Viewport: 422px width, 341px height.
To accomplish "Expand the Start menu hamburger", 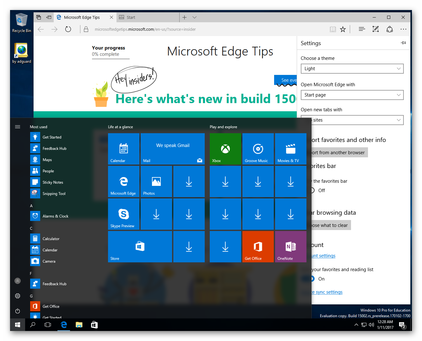I will [x=18, y=127].
